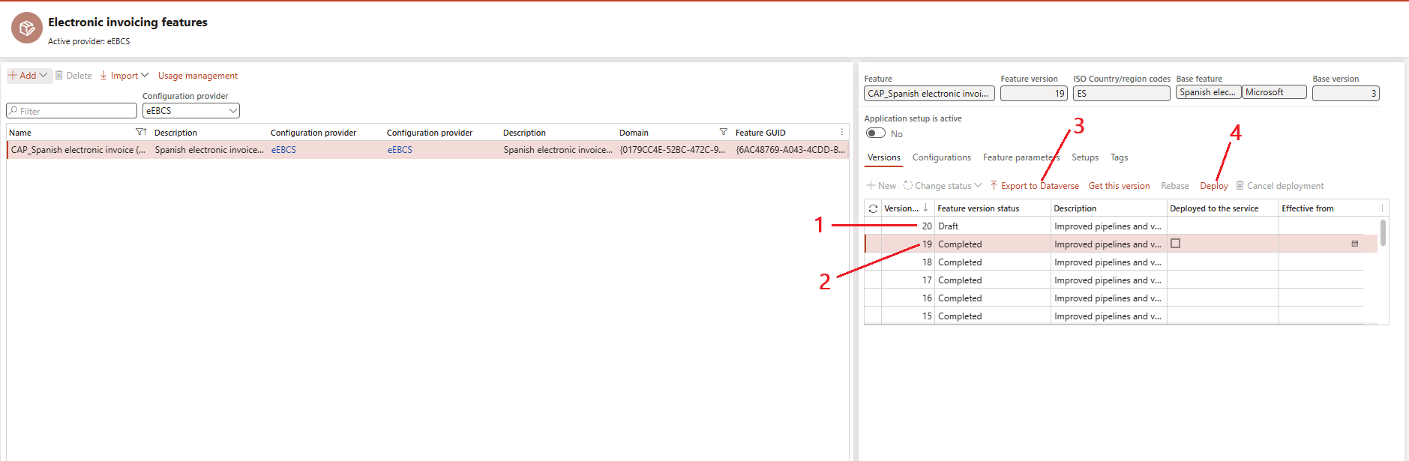Viewport: 1409px width, 461px height.
Task: Open the features grid column options menu
Action: click(x=842, y=132)
